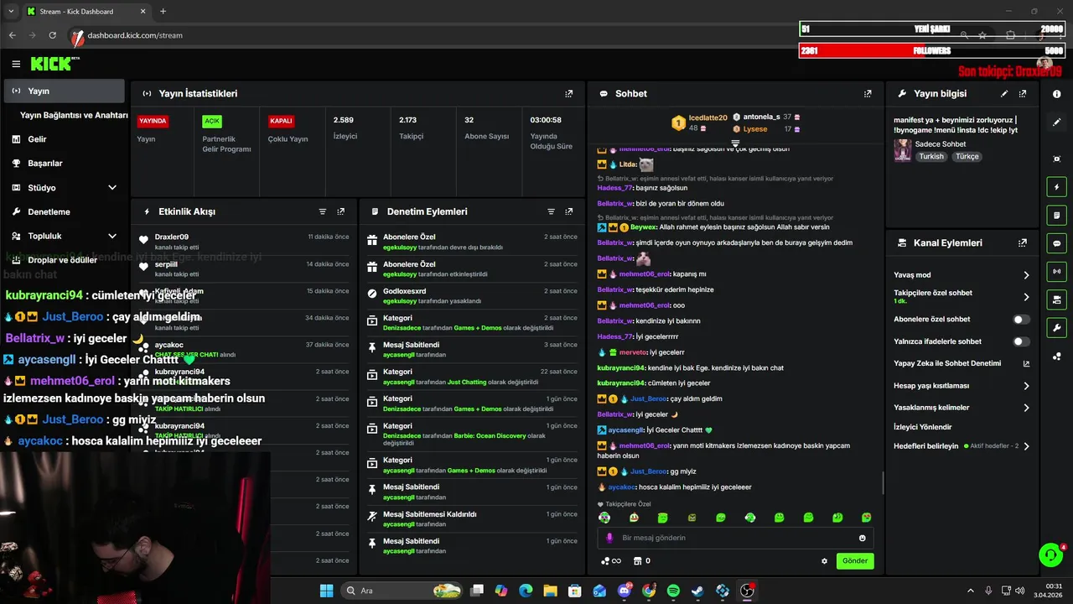Select Yayın in the sidebar
1073x604 pixels.
click(65, 91)
